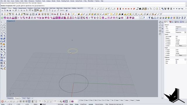Toggle Grid Snap in status bar
The width and height of the screenshot is (187, 105).
coord(60,104)
